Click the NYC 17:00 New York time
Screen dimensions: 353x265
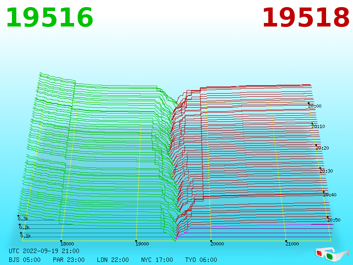coord(157,260)
